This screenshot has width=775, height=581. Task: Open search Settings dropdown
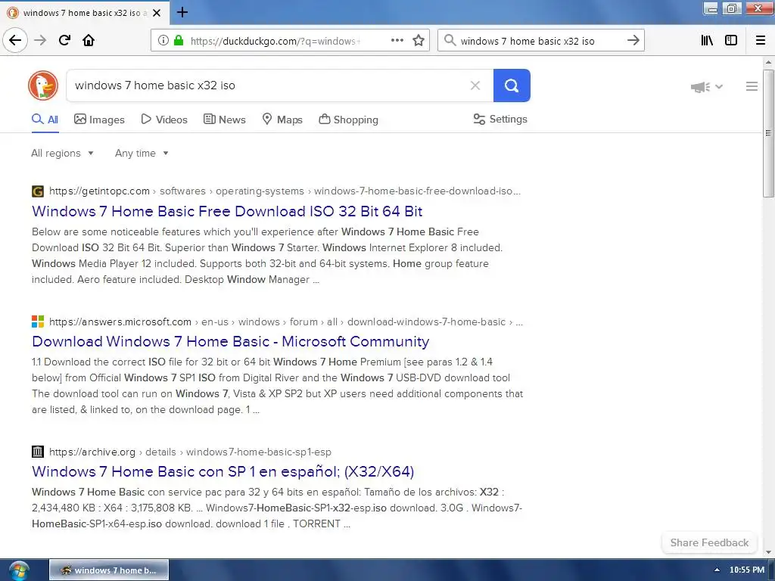click(x=500, y=119)
